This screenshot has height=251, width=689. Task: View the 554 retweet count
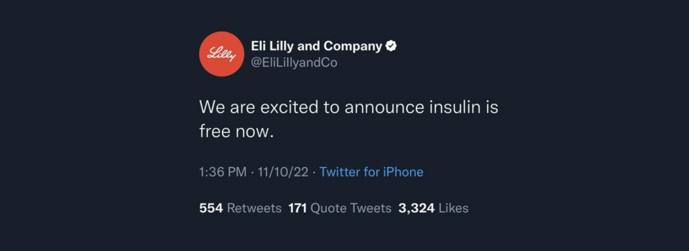(211, 208)
